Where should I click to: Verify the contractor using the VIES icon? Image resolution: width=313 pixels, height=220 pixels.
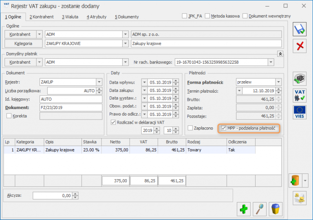tap(300, 112)
